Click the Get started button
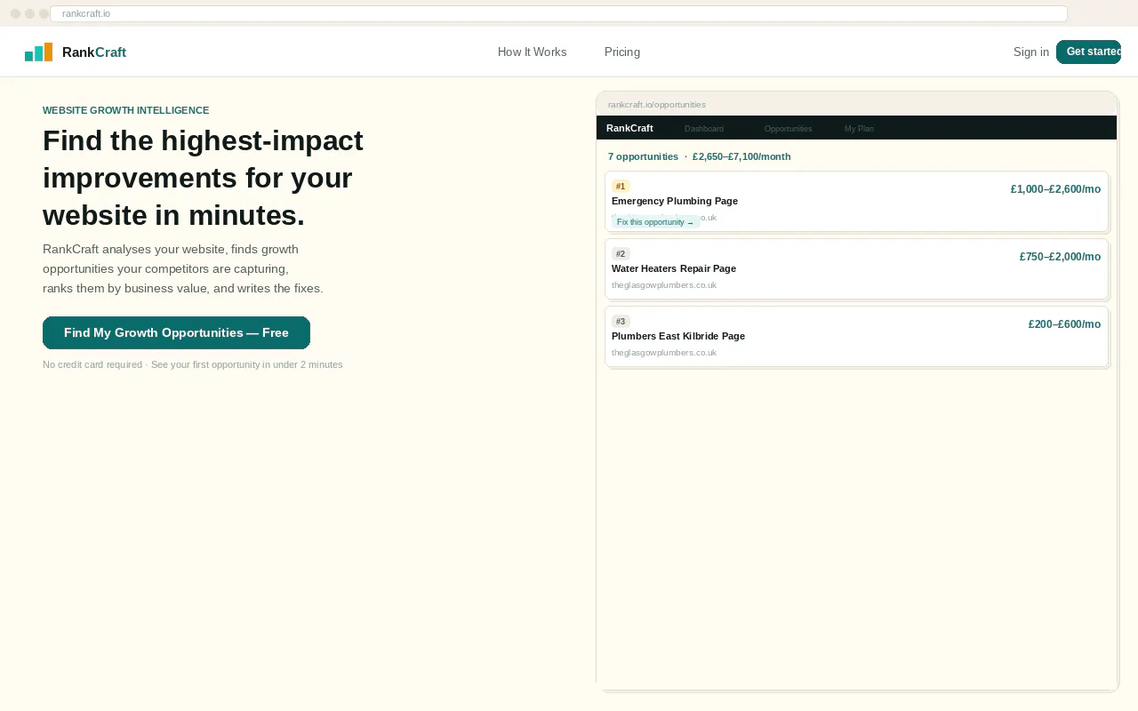The height and width of the screenshot is (711, 1138). tap(1089, 52)
